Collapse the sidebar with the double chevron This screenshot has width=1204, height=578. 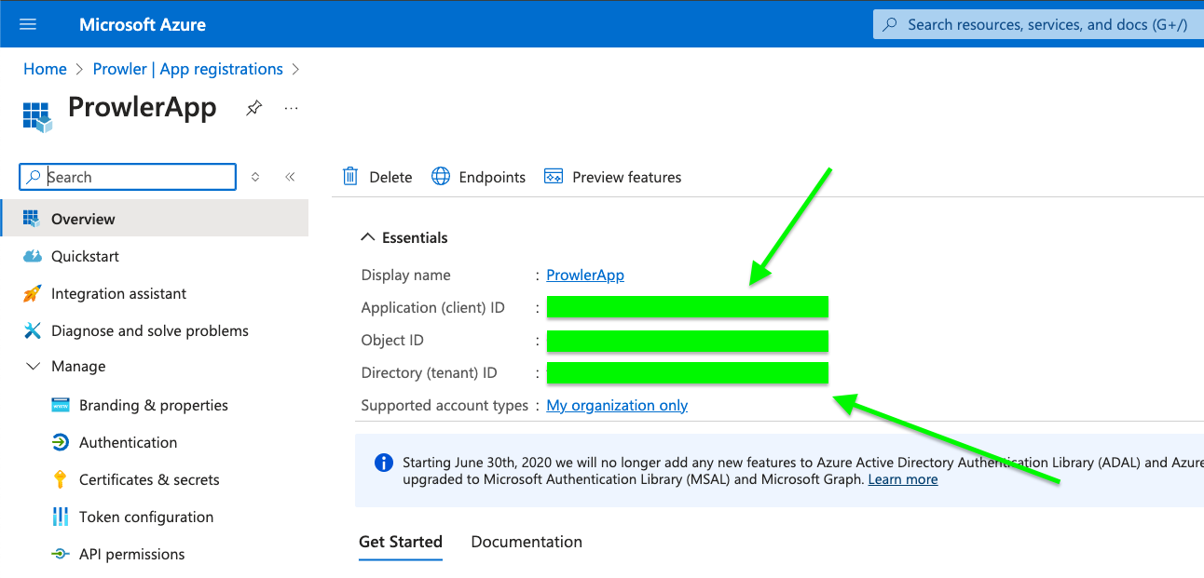290,177
